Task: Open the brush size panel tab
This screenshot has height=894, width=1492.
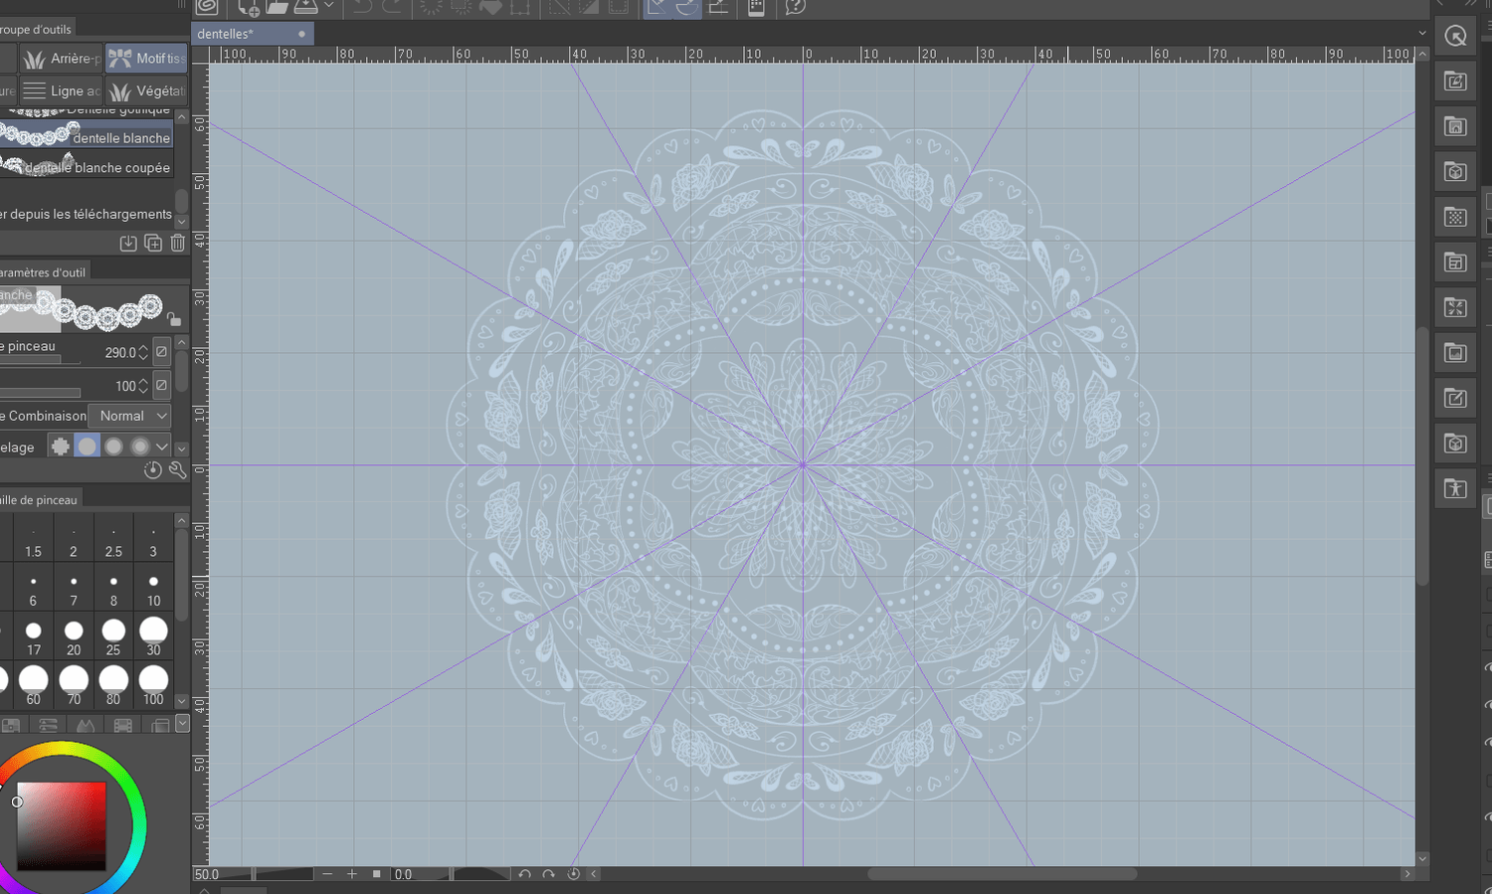Action: tap(40, 499)
